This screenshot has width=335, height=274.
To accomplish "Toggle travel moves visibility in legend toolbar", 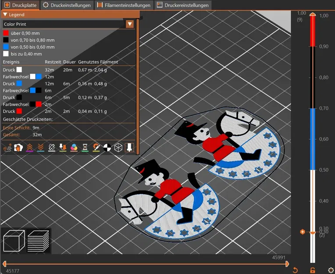I will 7,147.
